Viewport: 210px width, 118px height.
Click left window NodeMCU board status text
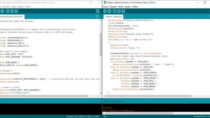(83, 117)
